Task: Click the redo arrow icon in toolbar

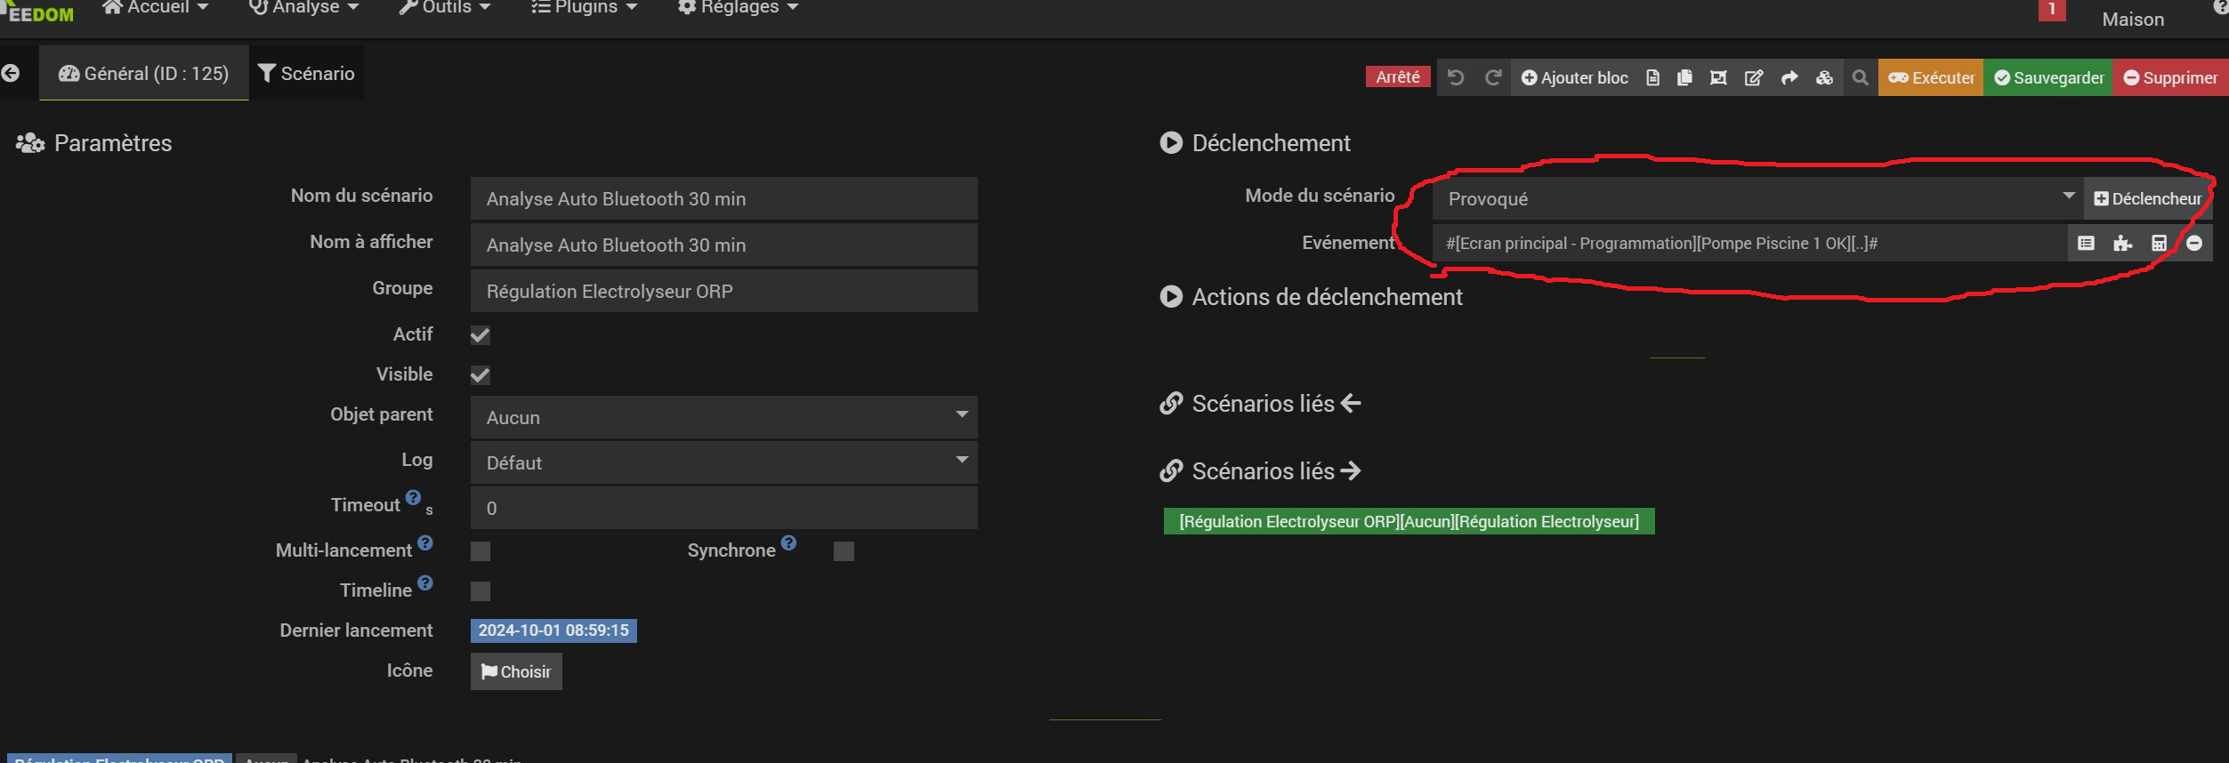Action: pos(1493,77)
